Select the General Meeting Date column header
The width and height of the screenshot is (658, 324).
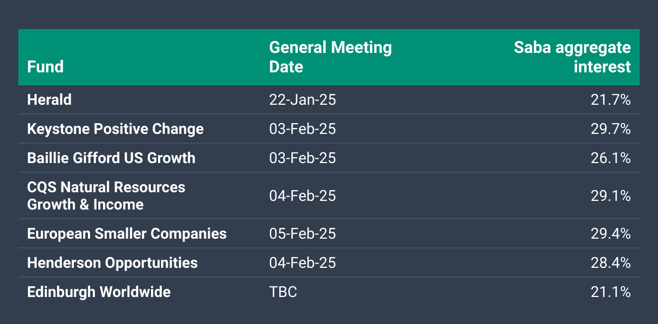(330, 57)
